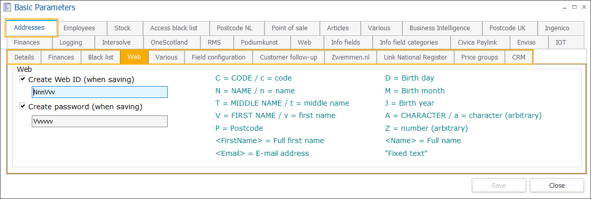This screenshot has width=591, height=199.
Task: Select the Zwemmen.nl sub-tab
Action: coord(350,57)
